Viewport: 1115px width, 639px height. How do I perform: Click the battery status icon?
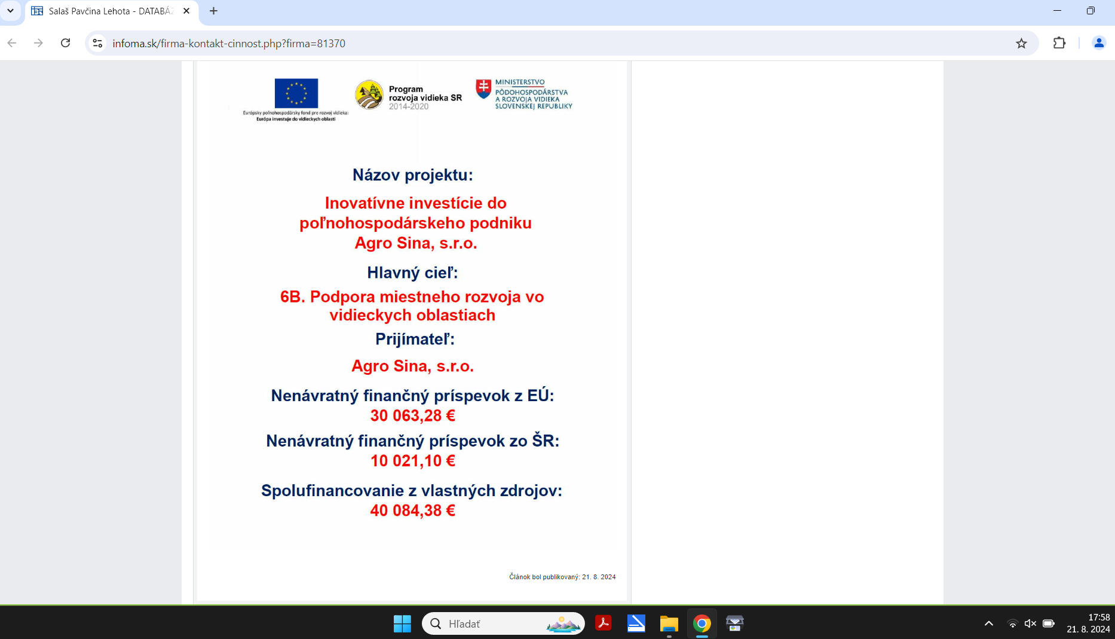(1049, 623)
